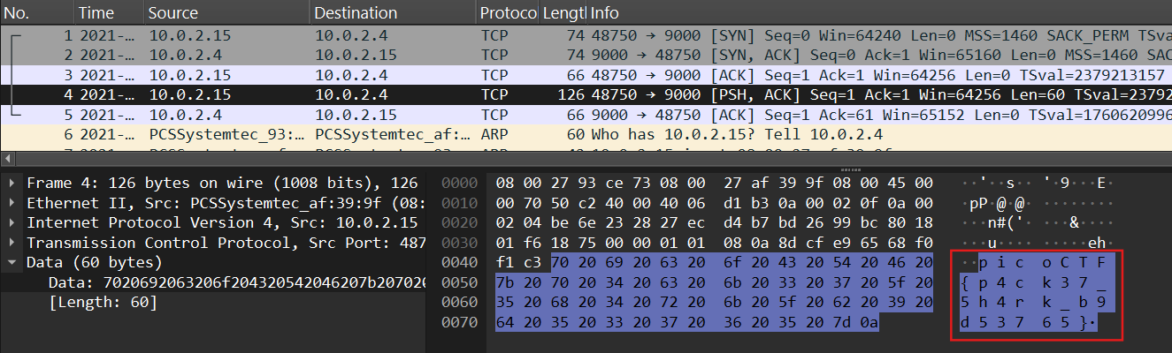Expand Transmission Control Protocol section
1172x353 pixels.
pos(11,243)
